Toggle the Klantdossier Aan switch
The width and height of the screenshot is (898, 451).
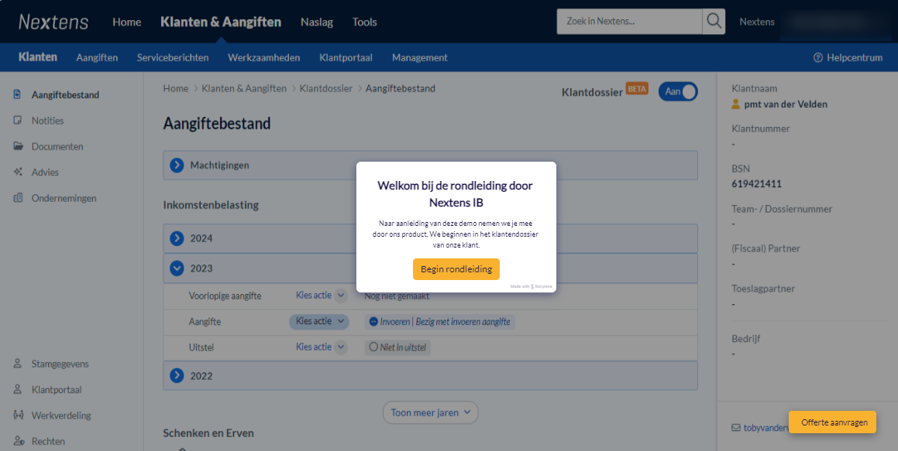tap(678, 91)
